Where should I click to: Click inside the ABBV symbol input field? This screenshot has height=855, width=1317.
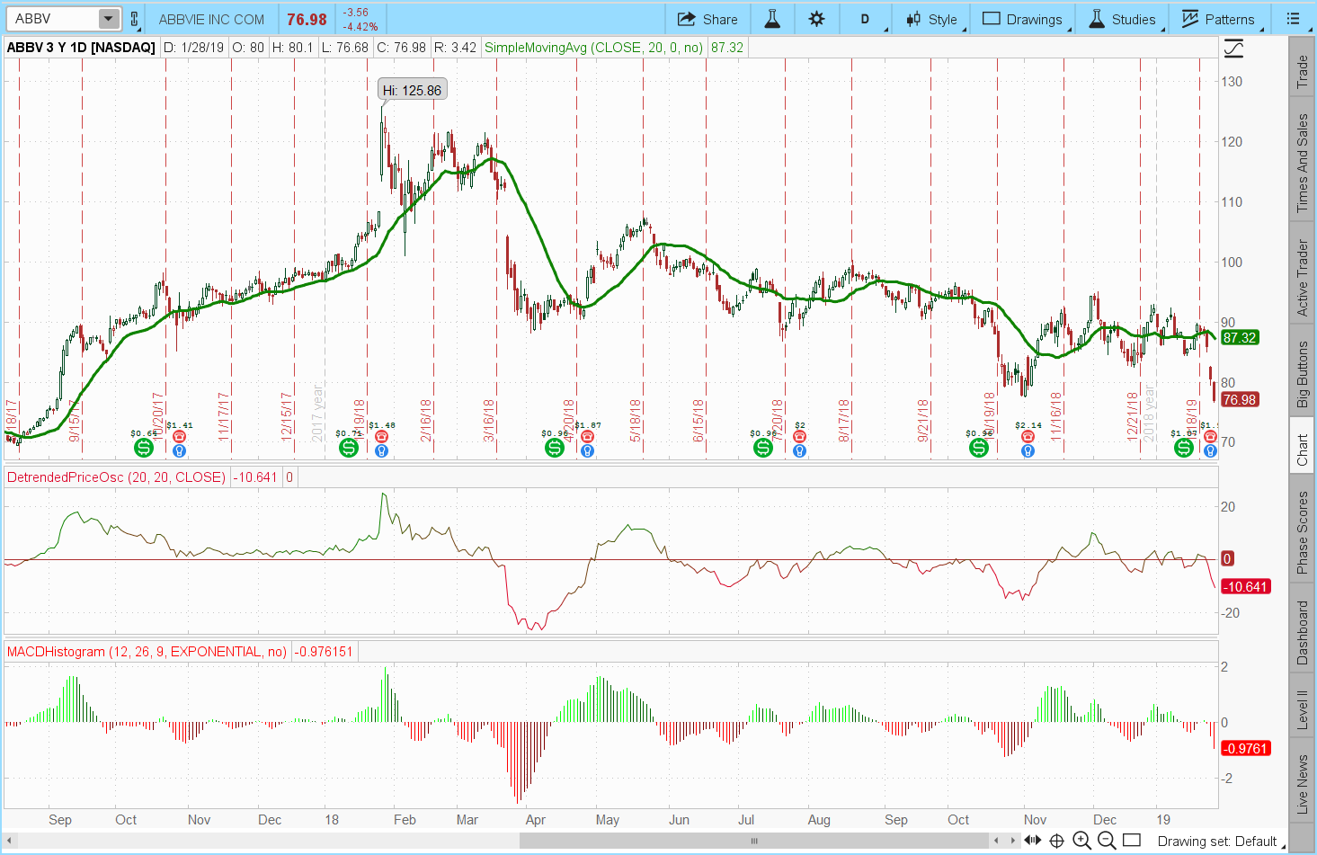point(52,19)
